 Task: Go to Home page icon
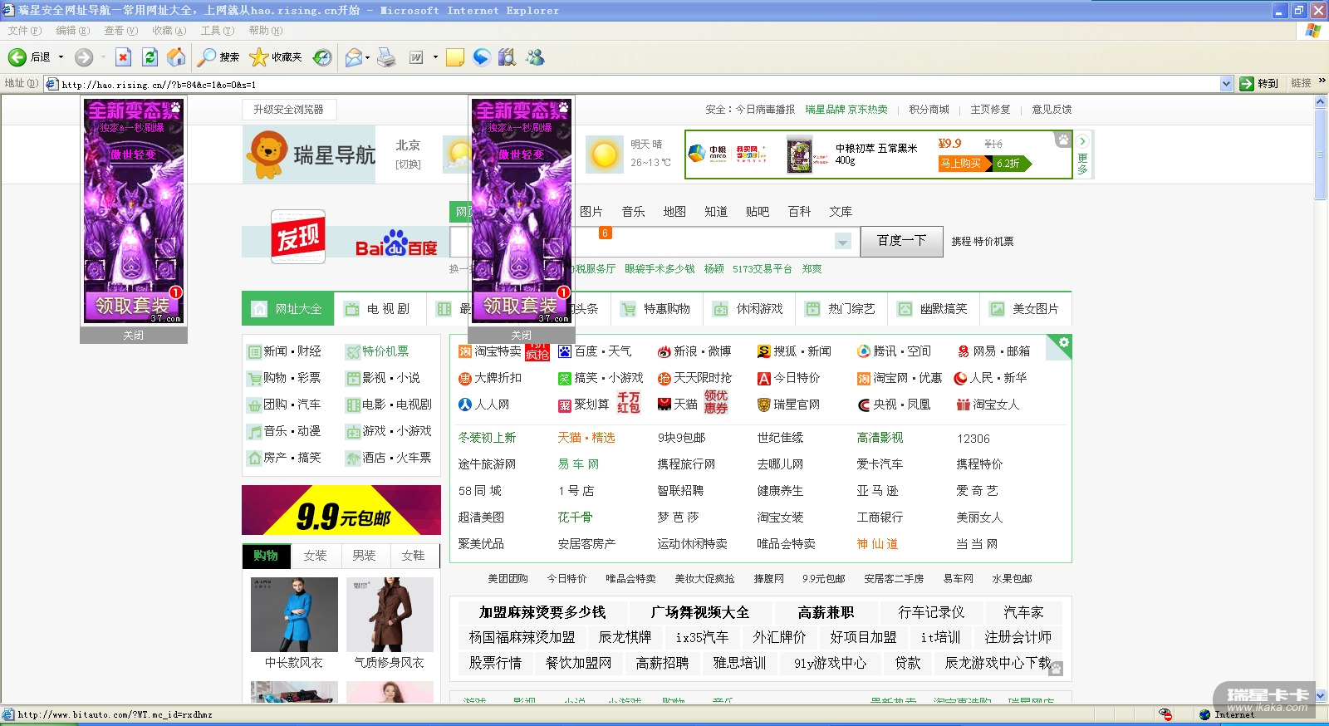176,57
